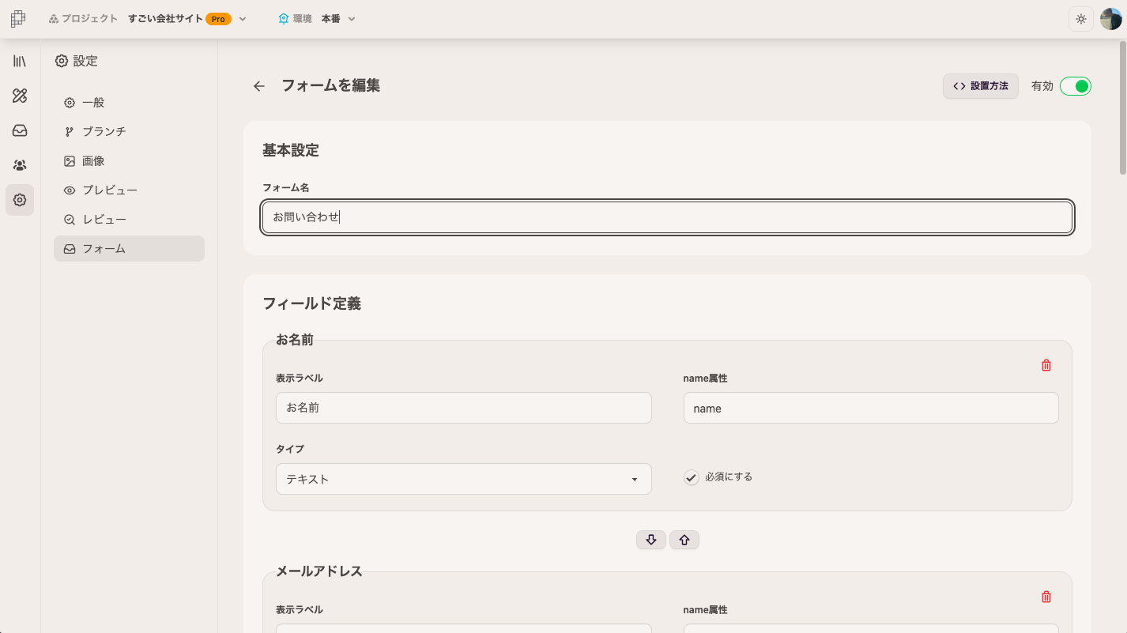Click the フィールド定義 heading

click(311, 303)
